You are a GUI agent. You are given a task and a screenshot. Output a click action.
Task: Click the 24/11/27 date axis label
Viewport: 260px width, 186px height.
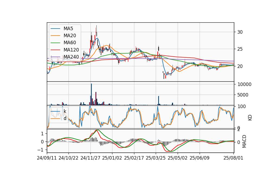[90, 158]
